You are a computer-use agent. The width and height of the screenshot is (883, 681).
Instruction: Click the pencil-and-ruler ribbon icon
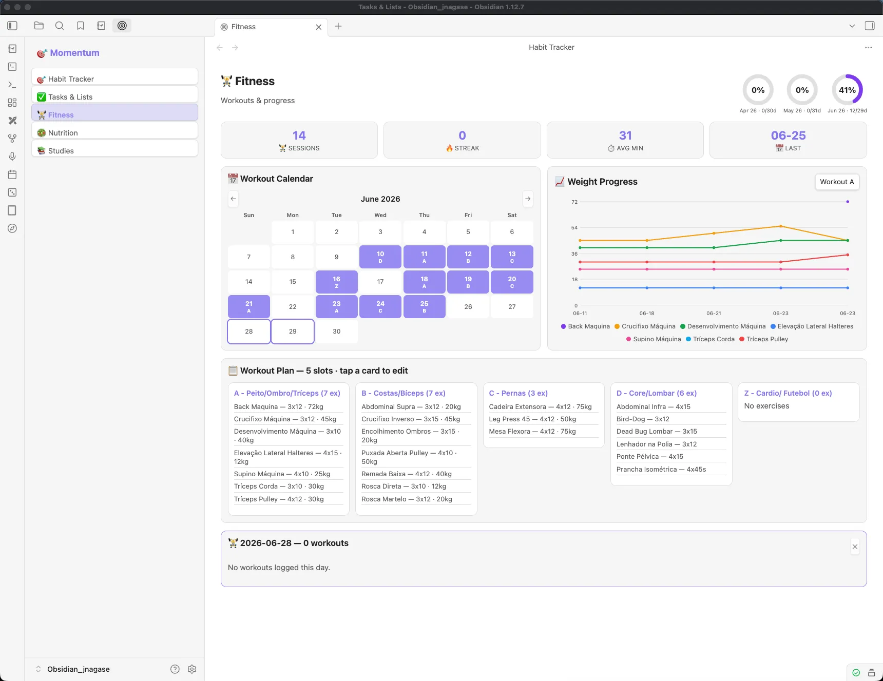[x=12, y=121]
